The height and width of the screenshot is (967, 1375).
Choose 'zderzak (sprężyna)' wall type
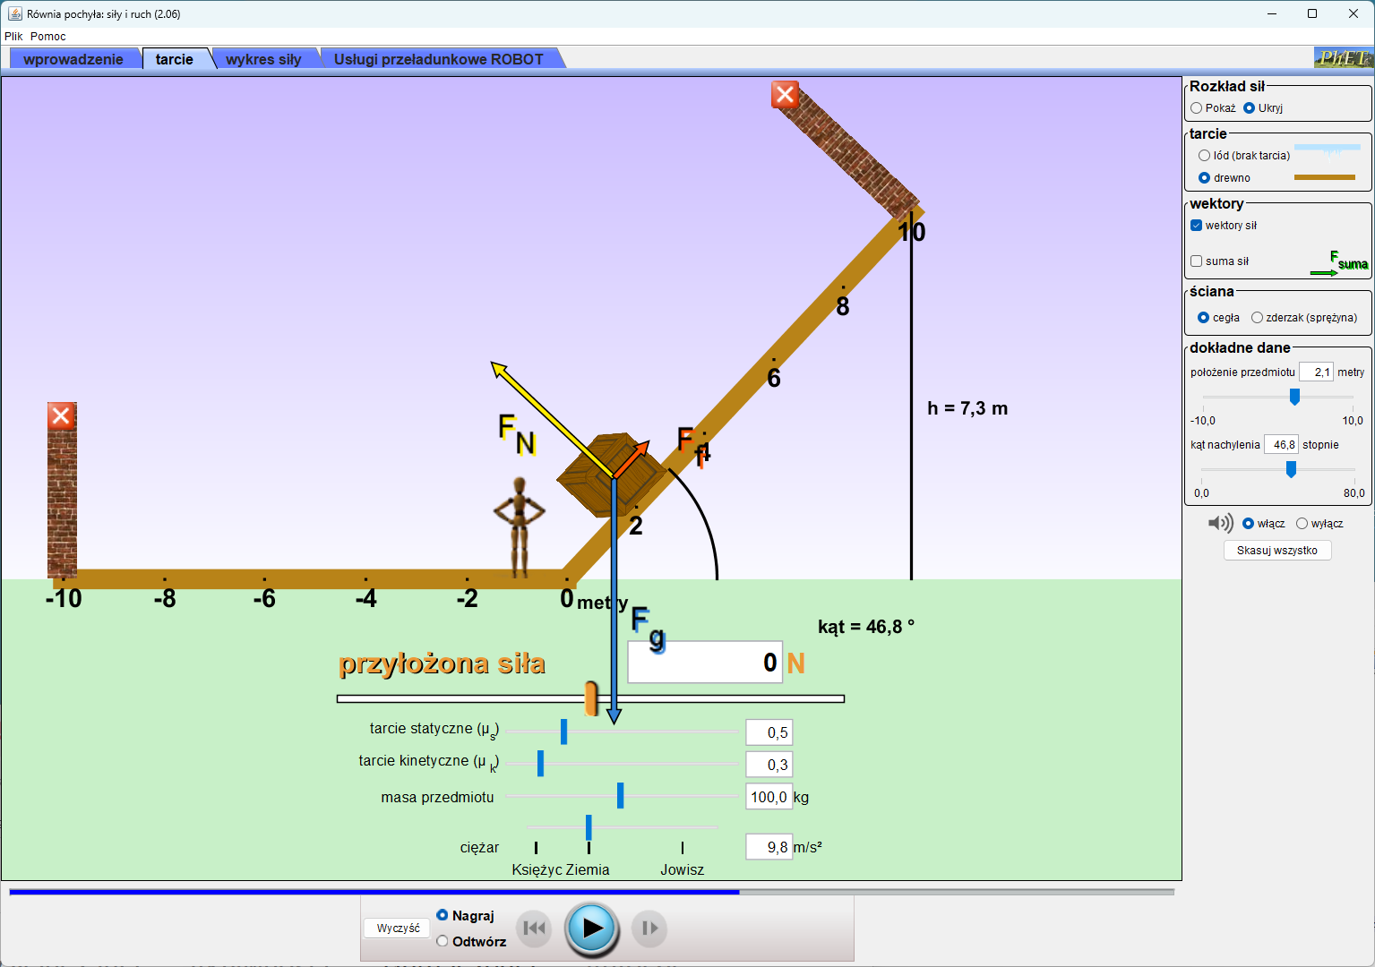[1258, 318]
